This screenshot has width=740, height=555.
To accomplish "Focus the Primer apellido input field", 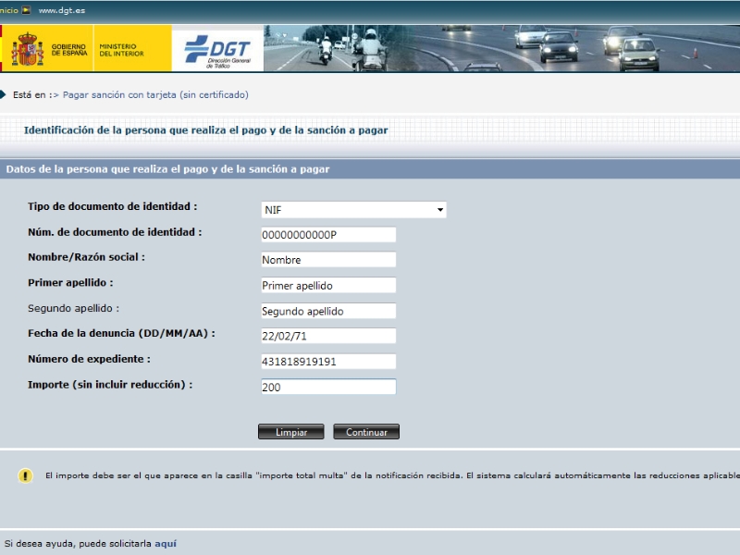I will click(328, 286).
